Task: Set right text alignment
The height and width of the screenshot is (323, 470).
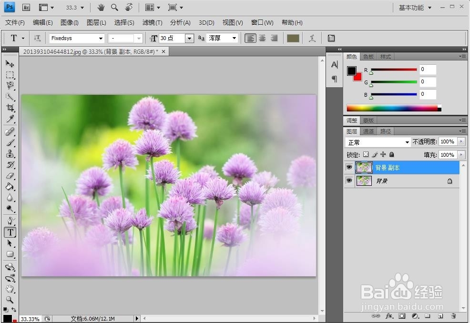Action: tap(274, 38)
